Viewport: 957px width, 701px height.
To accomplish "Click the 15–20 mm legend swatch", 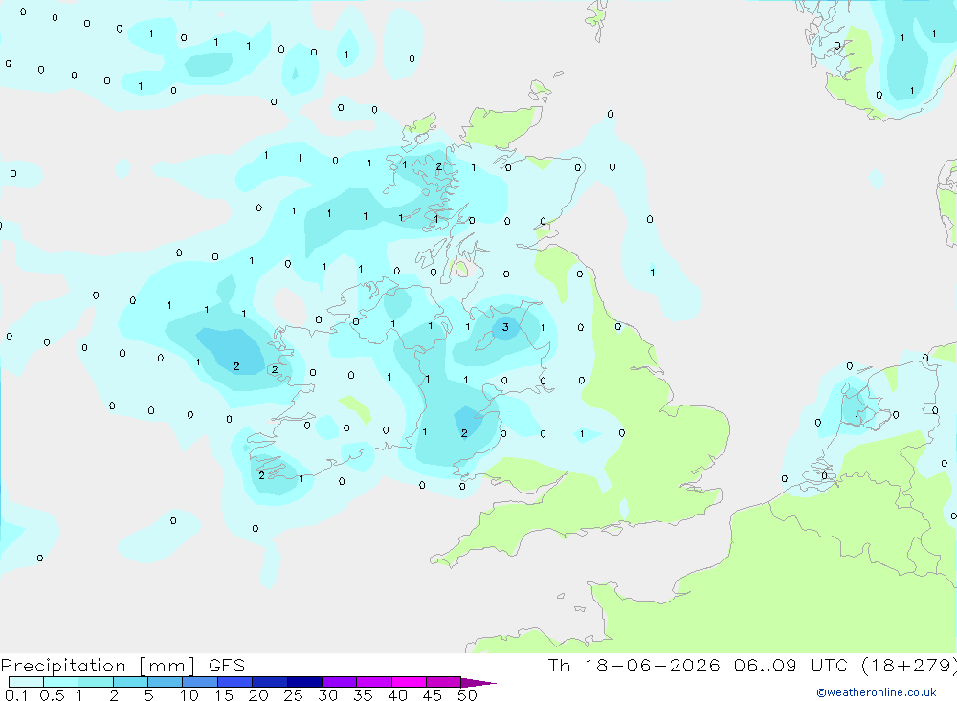I will click(235, 682).
